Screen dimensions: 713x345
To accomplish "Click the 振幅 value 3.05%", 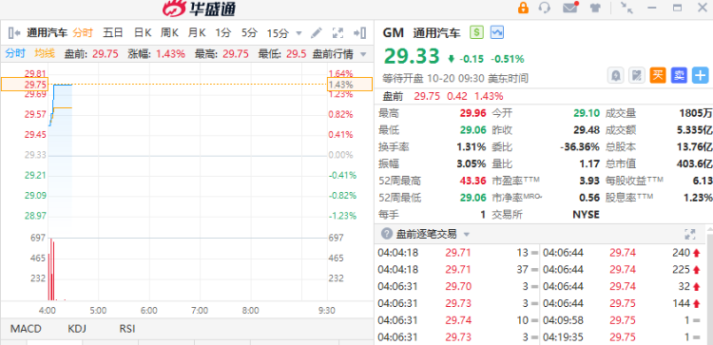I will point(472,163).
